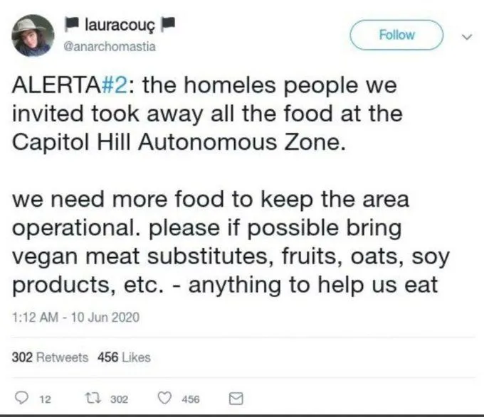The height and width of the screenshot is (417, 484).
Task: Click the reply count number 12
Action: click(43, 400)
